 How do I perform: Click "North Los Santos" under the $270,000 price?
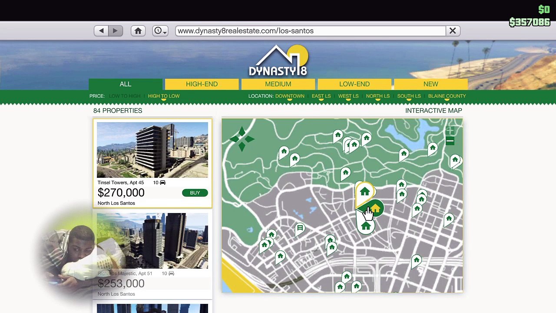pos(116,203)
